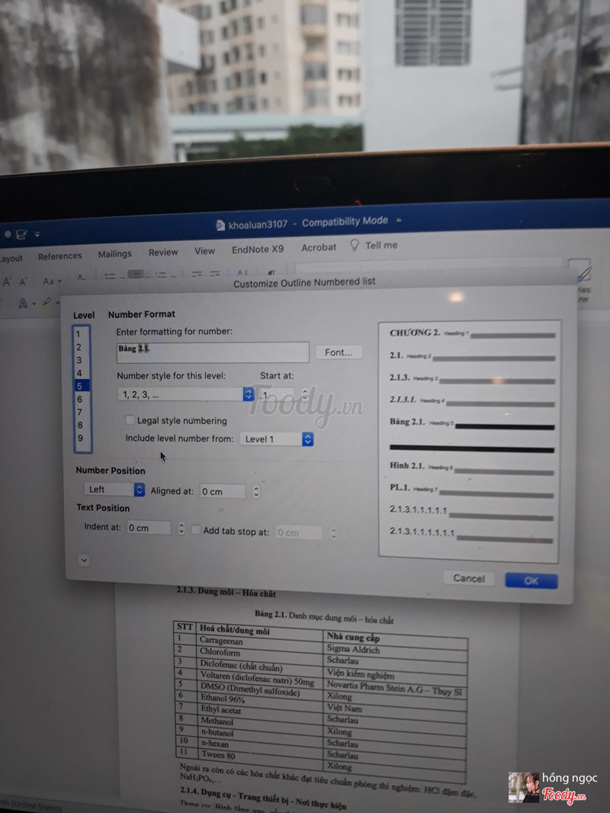Viewport: 610px width, 813px height.
Task: Enable Legal style numbering checkbox
Action: [x=130, y=420]
